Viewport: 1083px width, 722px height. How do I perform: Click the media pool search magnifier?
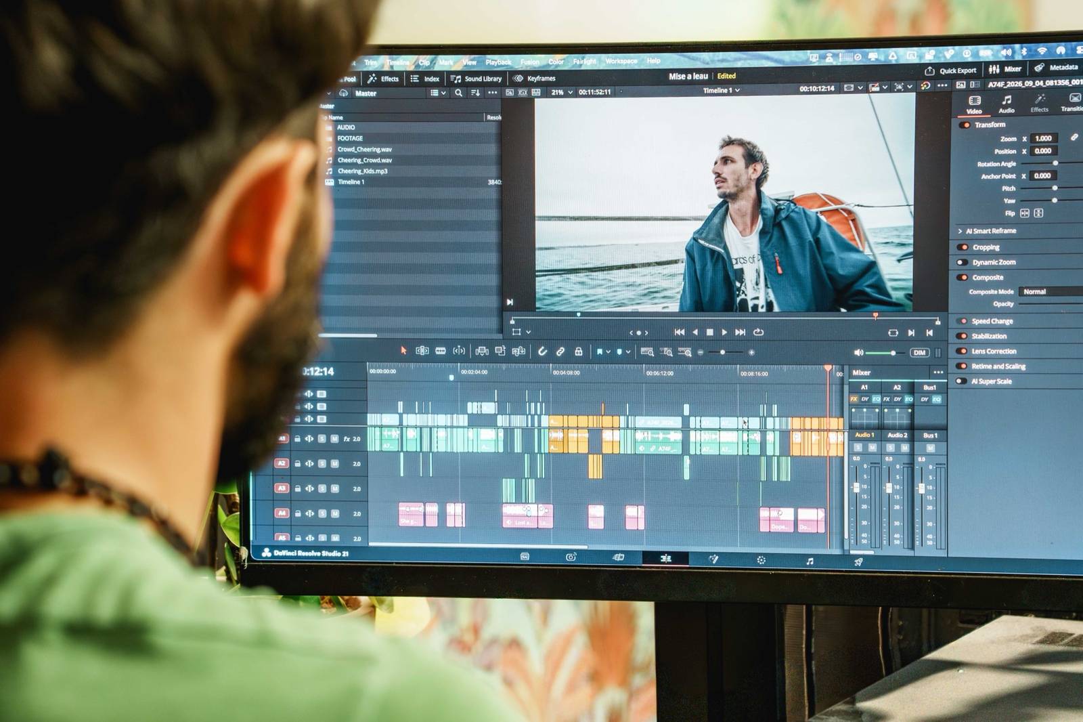coord(458,93)
